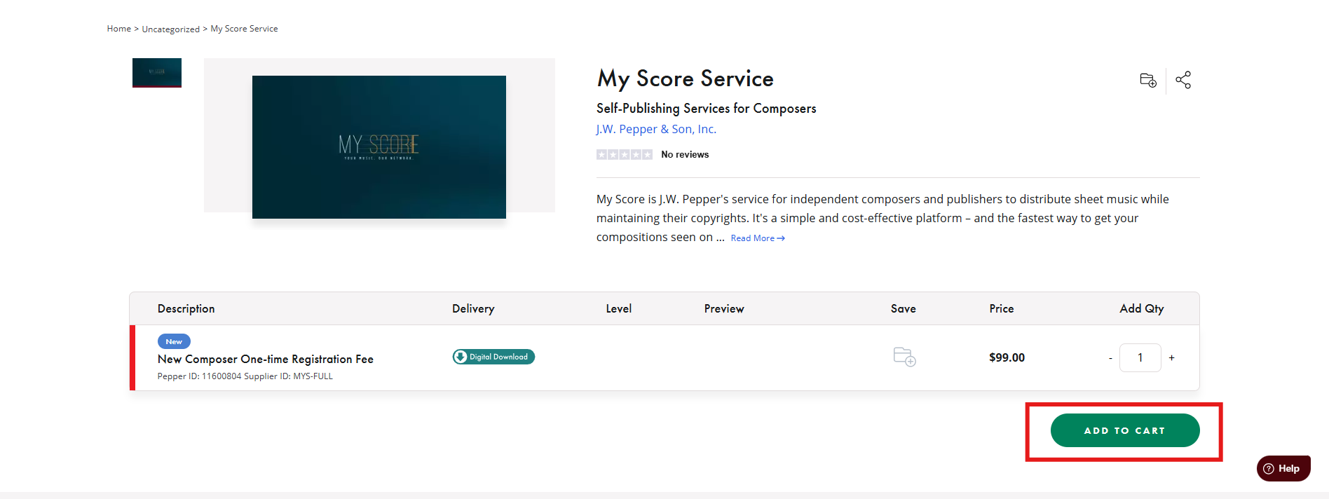1329x499 pixels.
Task: Click the Preview column header
Action: click(724, 308)
